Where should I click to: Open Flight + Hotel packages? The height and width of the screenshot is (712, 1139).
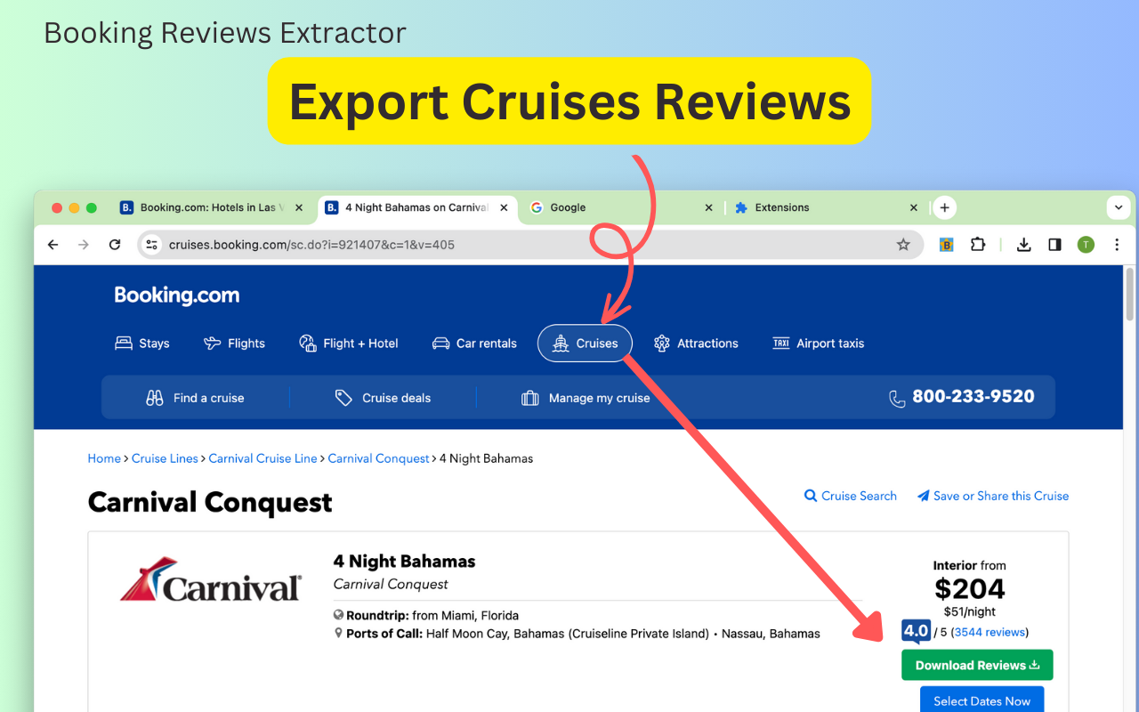coord(349,344)
